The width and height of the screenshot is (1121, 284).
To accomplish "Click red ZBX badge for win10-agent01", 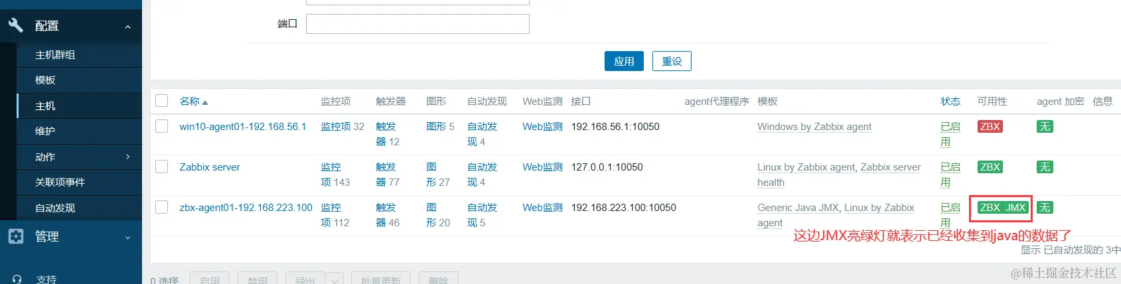I will pyautogui.click(x=990, y=127).
